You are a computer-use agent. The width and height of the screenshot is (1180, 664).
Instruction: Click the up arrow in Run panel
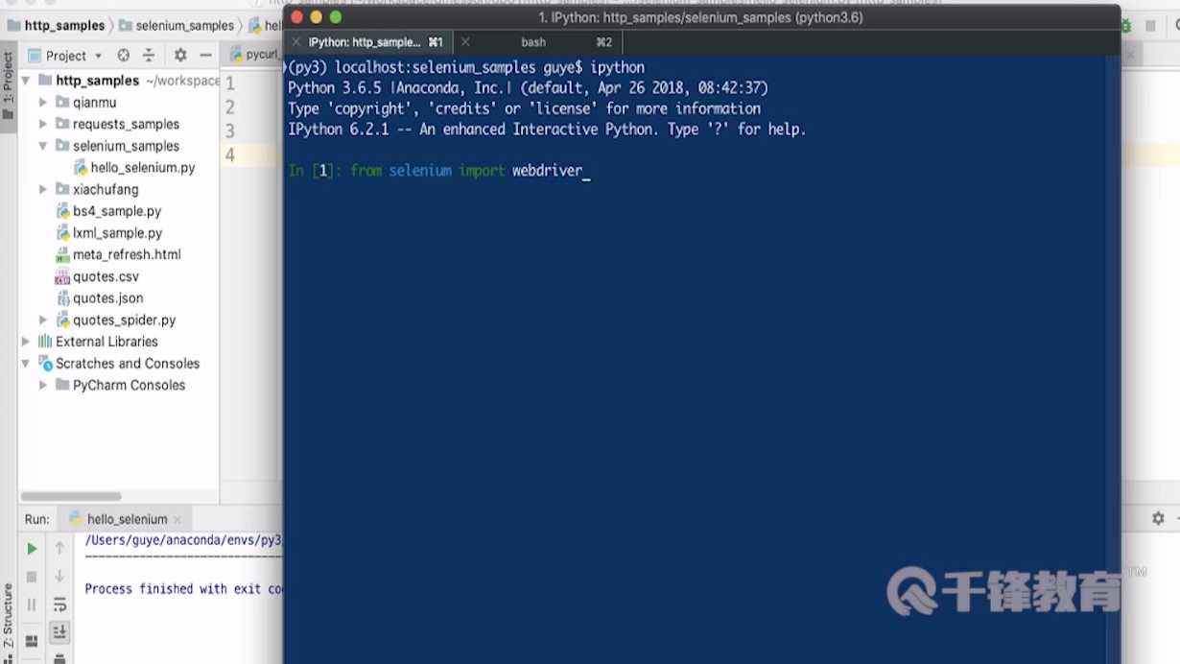point(59,548)
